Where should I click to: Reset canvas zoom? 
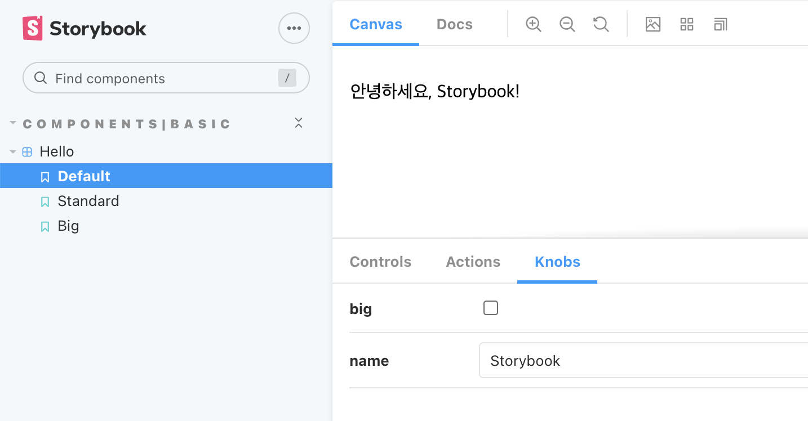601,24
